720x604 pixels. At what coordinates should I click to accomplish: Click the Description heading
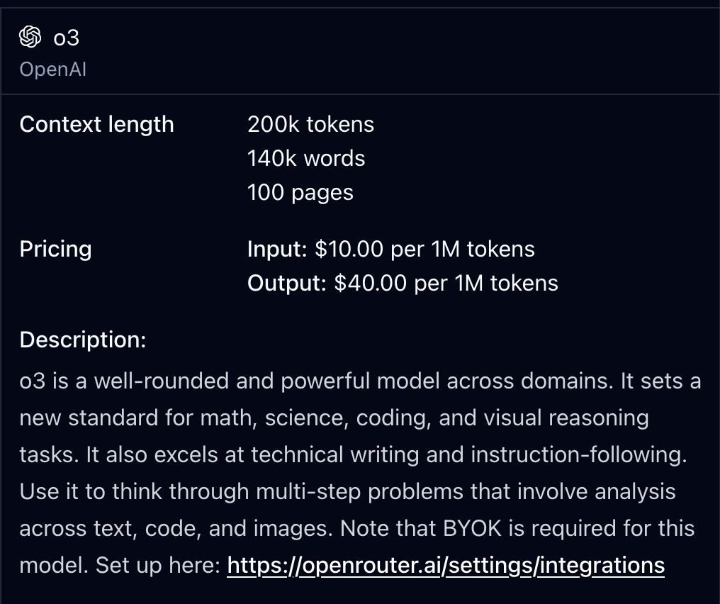(x=82, y=340)
